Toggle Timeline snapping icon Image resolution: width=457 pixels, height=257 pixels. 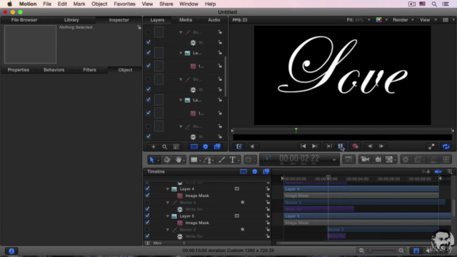point(438,171)
